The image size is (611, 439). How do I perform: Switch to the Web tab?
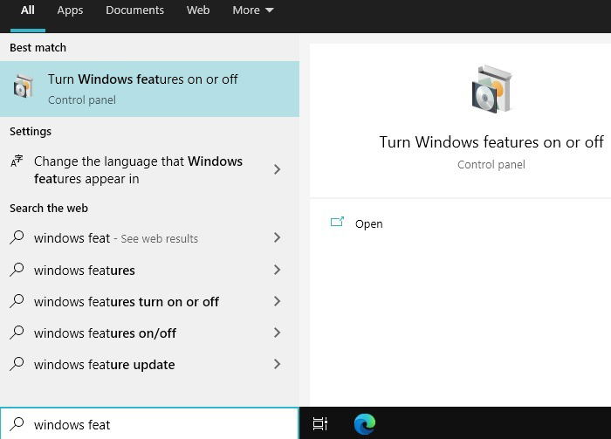[198, 10]
